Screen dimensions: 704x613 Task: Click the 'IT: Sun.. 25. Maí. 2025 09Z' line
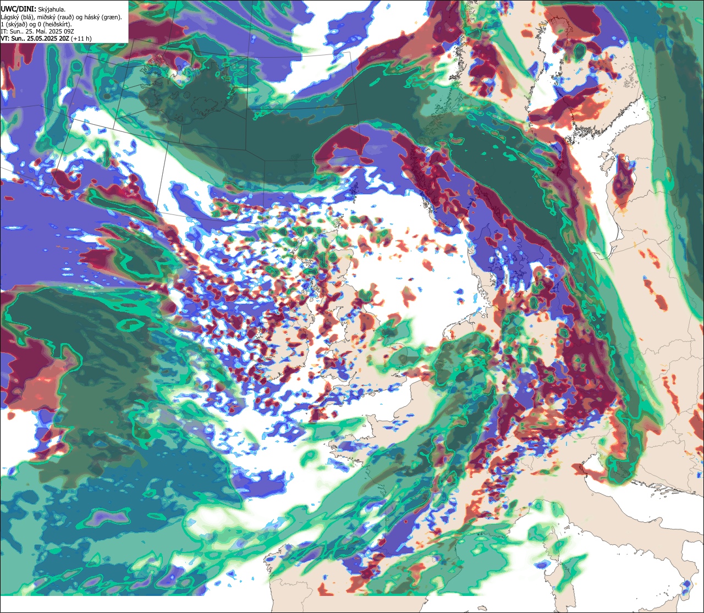37,31
